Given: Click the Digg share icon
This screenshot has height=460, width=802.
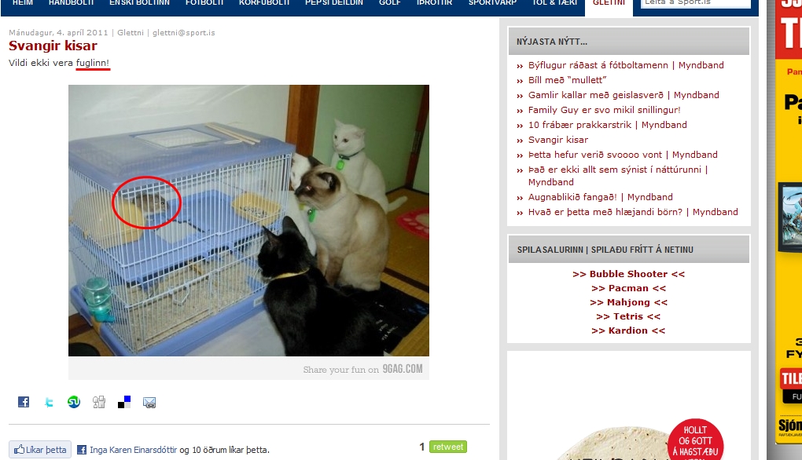Looking at the screenshot, I should point(99,402).
